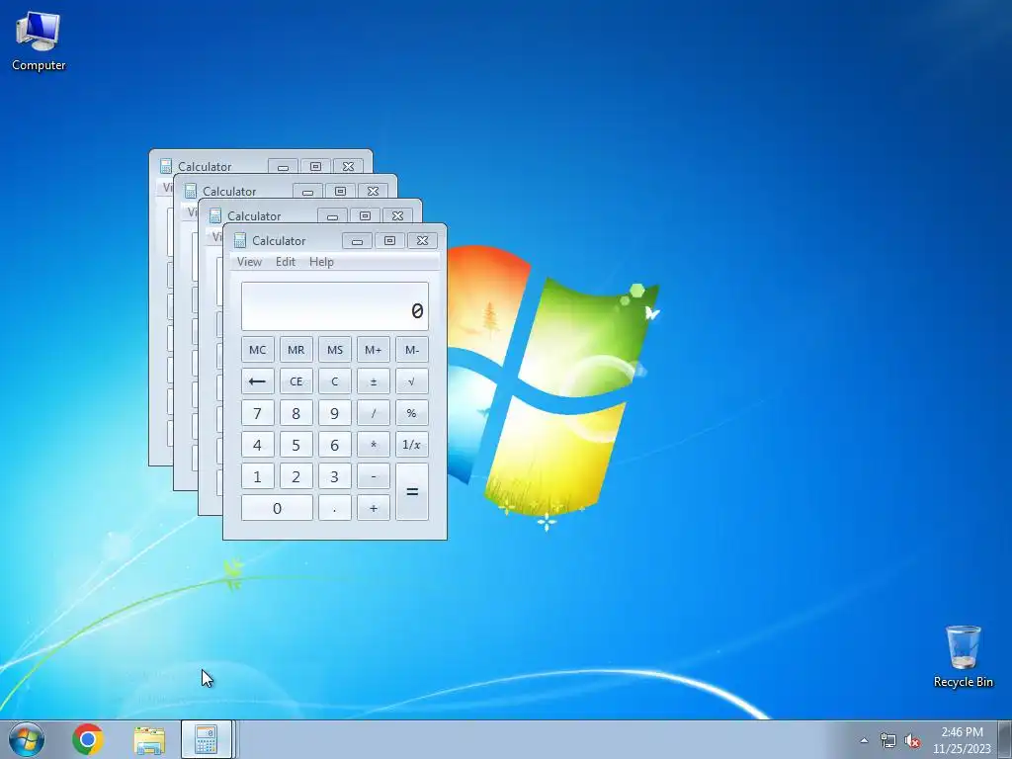Viewport: 1012px width, 759px height.
Task: Click the M+ memory add button
Action: 373,350
